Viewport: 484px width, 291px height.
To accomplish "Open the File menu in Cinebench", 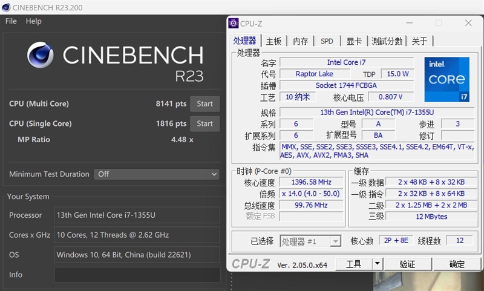I will point(11,21).
